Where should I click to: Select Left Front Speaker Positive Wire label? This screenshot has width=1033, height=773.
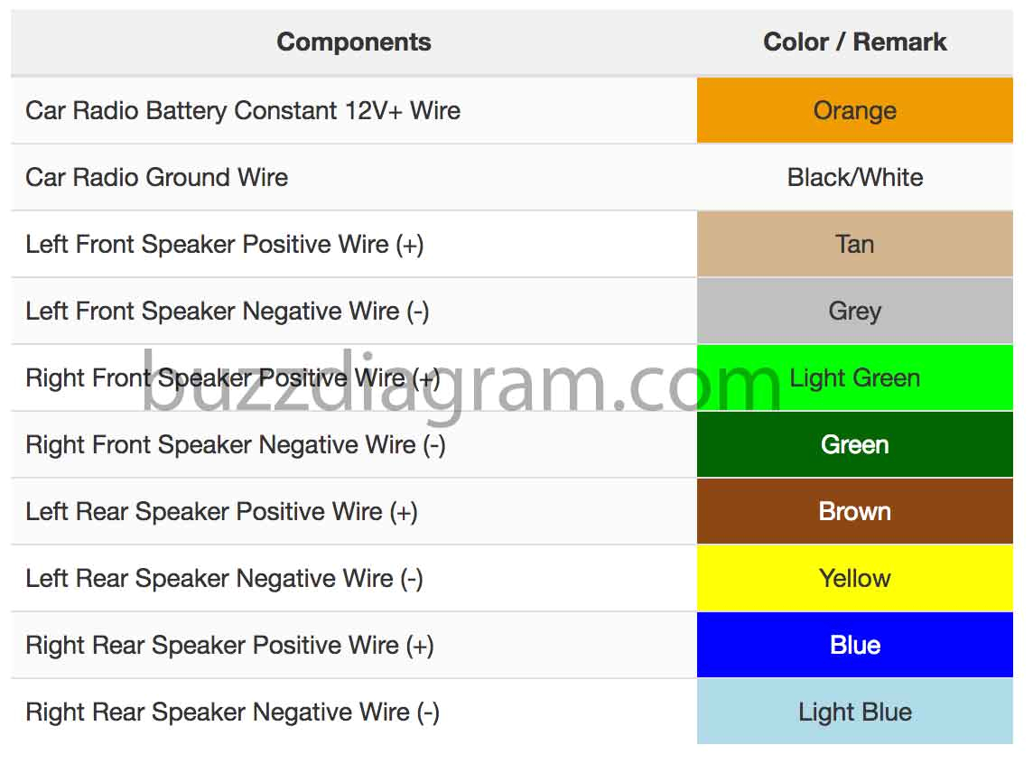(224, 244)
